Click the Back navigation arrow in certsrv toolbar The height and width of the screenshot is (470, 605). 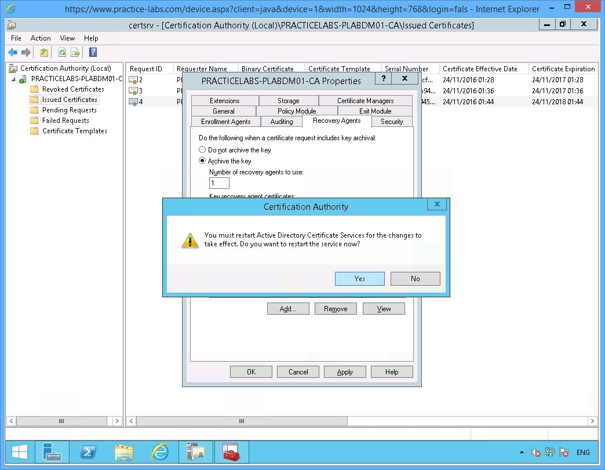[x=13, y=52]
